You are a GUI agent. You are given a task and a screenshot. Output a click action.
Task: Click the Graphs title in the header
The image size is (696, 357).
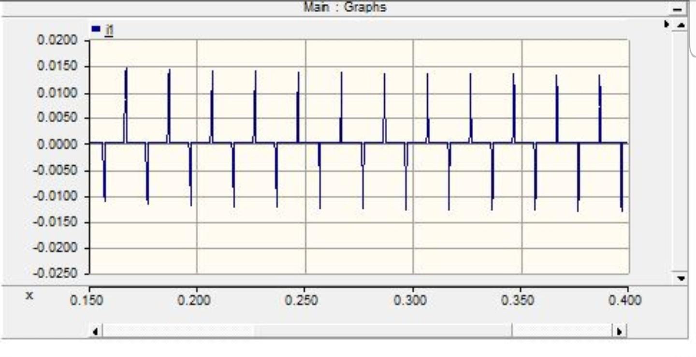tap(345, 7)
